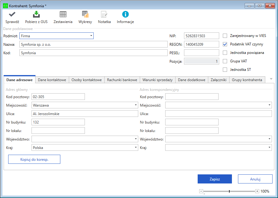Open the Podmiot dropdown set to Firma
The height and width of the screenshot is (198, 278).
click(57, 36)
